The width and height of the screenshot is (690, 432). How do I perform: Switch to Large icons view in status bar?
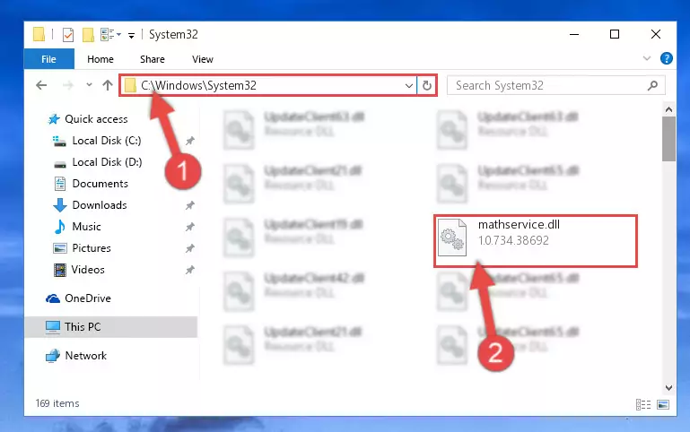[663, 404]
